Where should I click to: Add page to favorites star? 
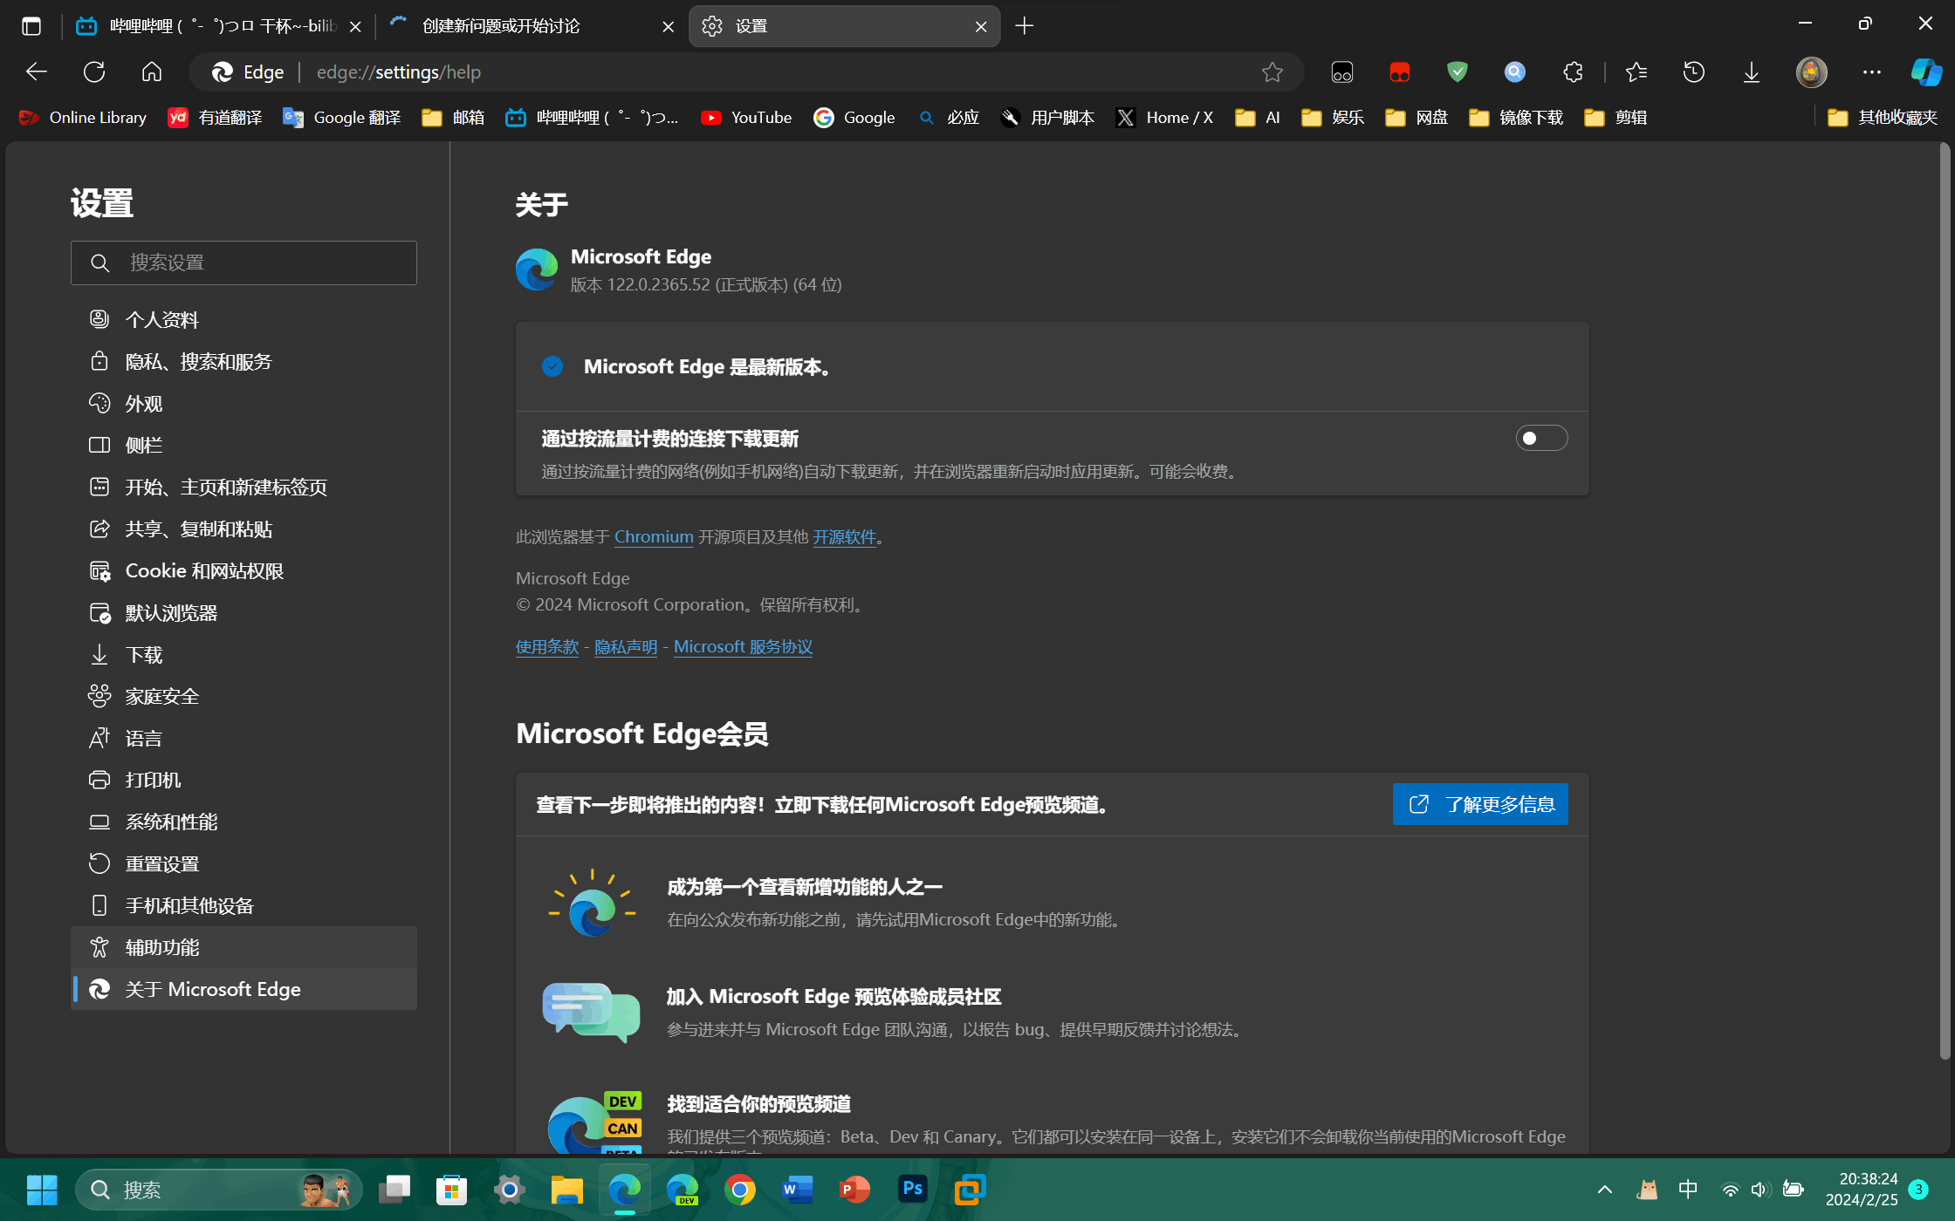pyautogui.click(x=1272, y=72)
